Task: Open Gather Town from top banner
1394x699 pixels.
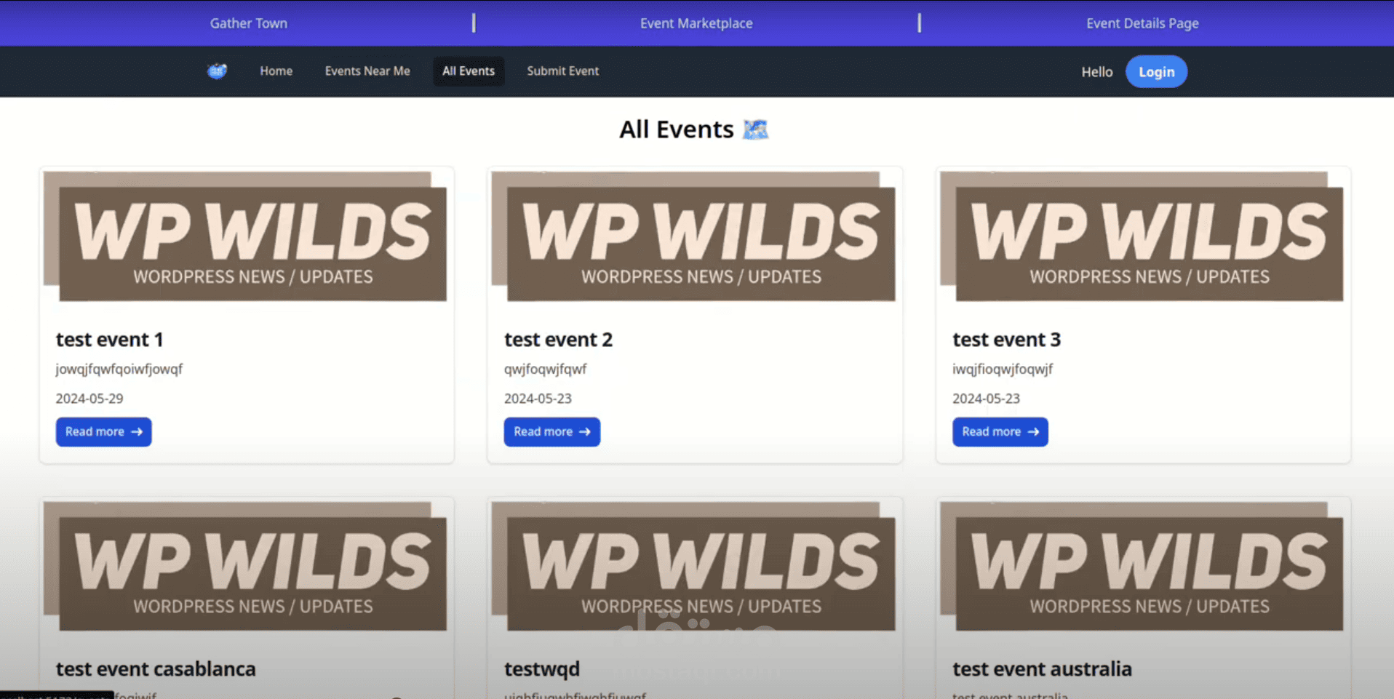Action: (x=249, y=23)
